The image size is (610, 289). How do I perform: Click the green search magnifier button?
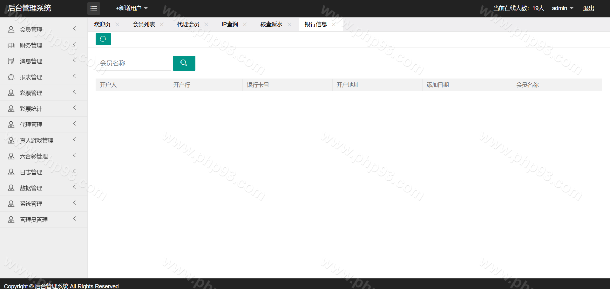[x=184, y=63]
